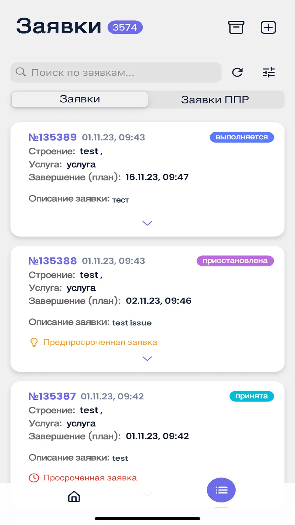Tap the 3574 requests counter badge

tap(125, 27)
